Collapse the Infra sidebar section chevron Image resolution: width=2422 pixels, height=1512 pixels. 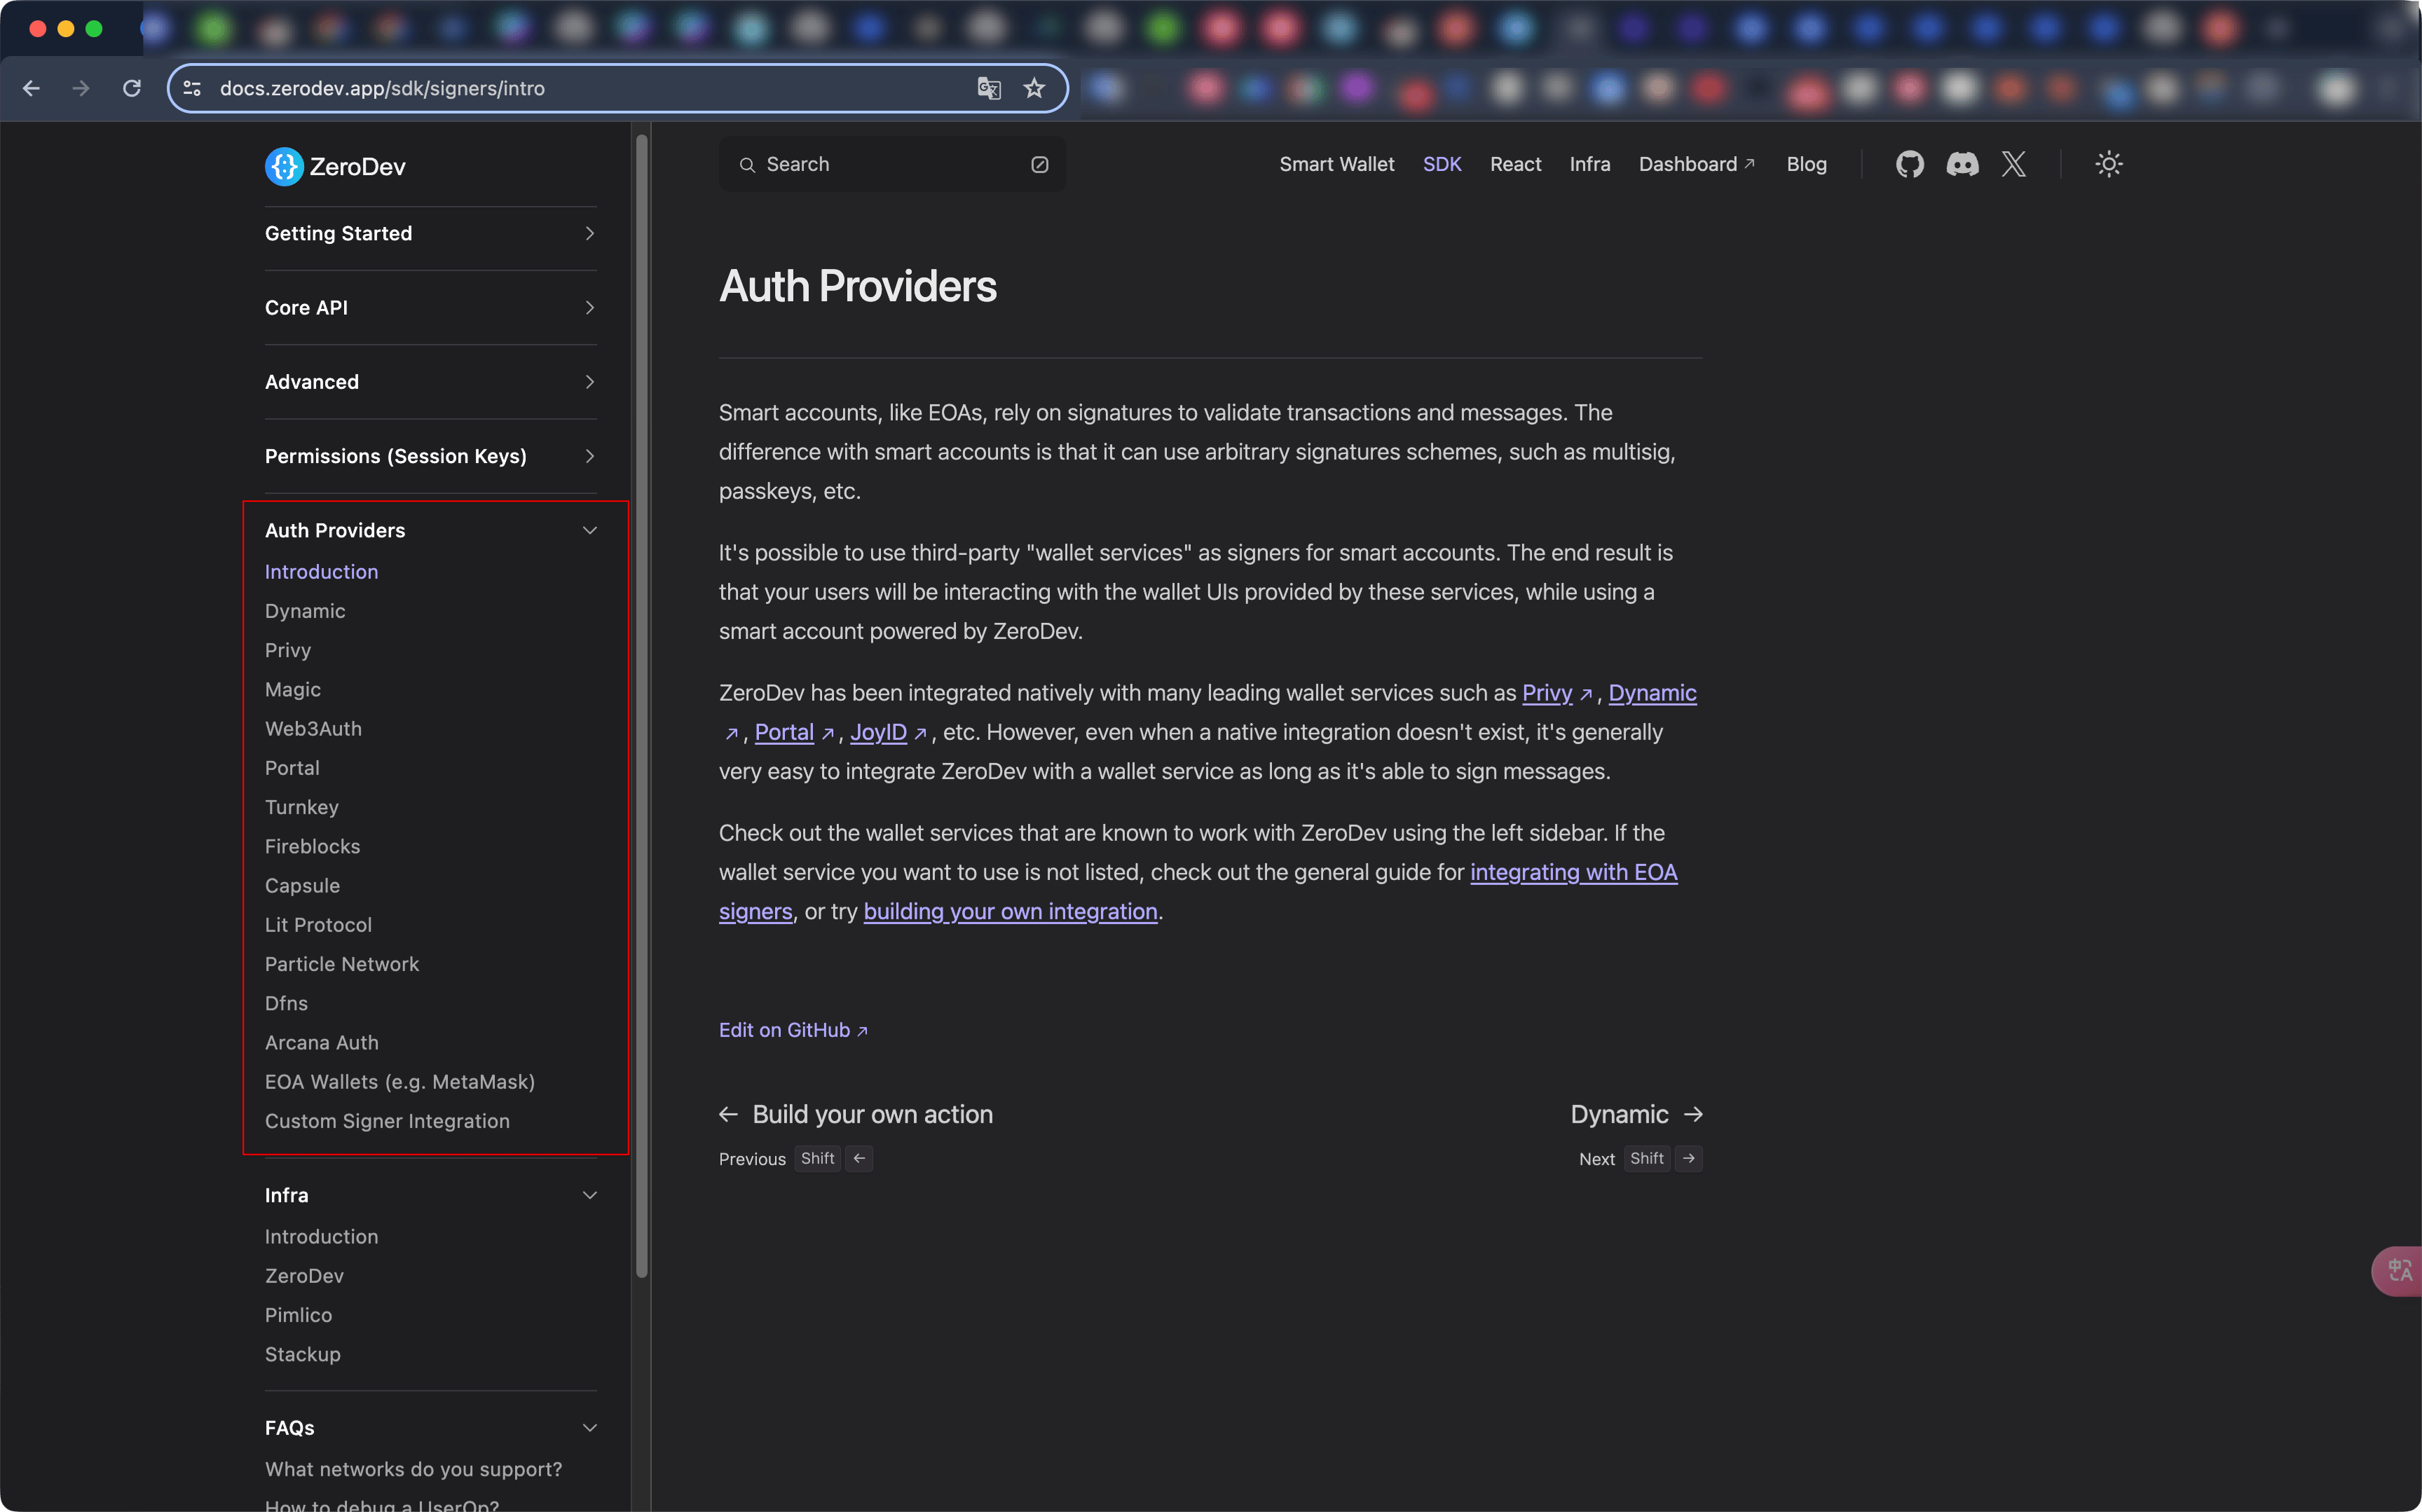coord(589,1195)
